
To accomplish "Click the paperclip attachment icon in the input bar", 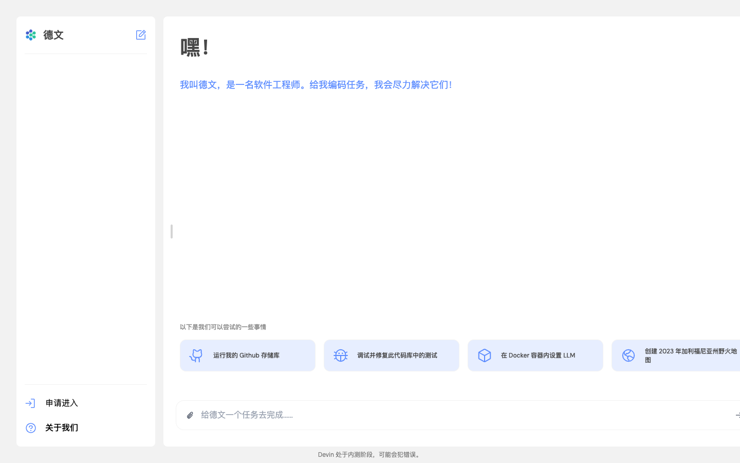I will coord(190,415).
